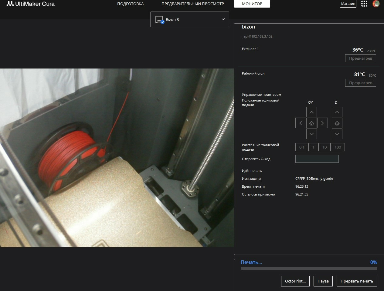Screen dimensions: 384x291
Task: Click the print progress bar
Action: [309, 268]
